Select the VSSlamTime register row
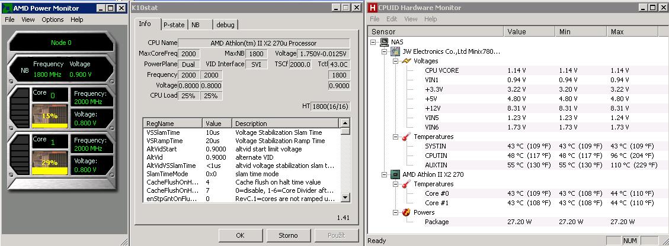The image size is (669, 246). coord(242,132)
